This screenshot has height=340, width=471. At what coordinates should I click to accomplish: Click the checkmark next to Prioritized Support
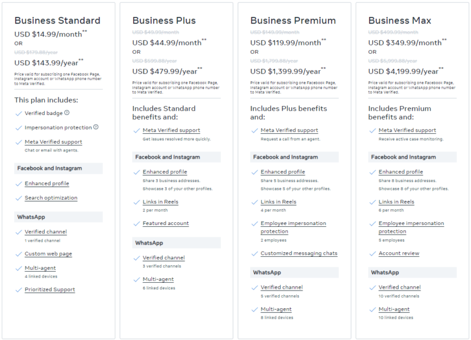tap(18, 290)
